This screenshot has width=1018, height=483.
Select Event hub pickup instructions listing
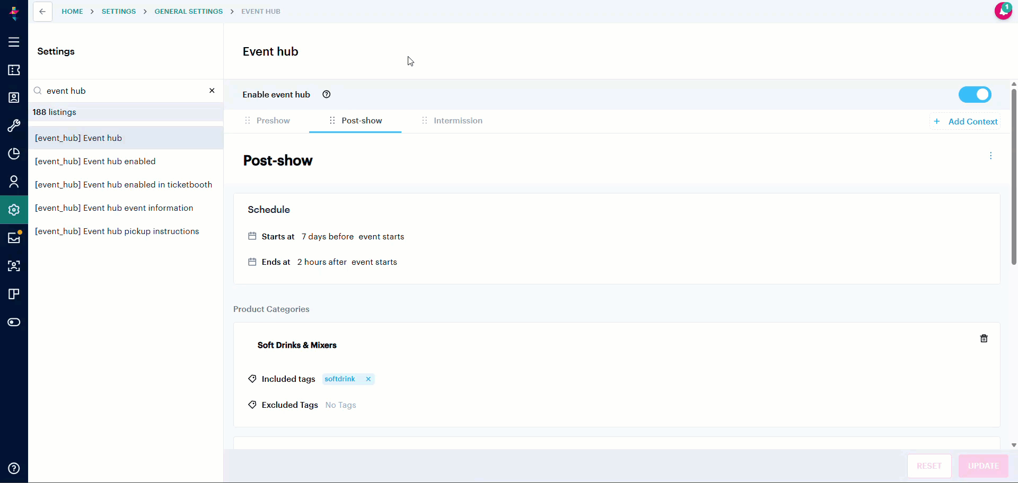click(x=126, y=231)
